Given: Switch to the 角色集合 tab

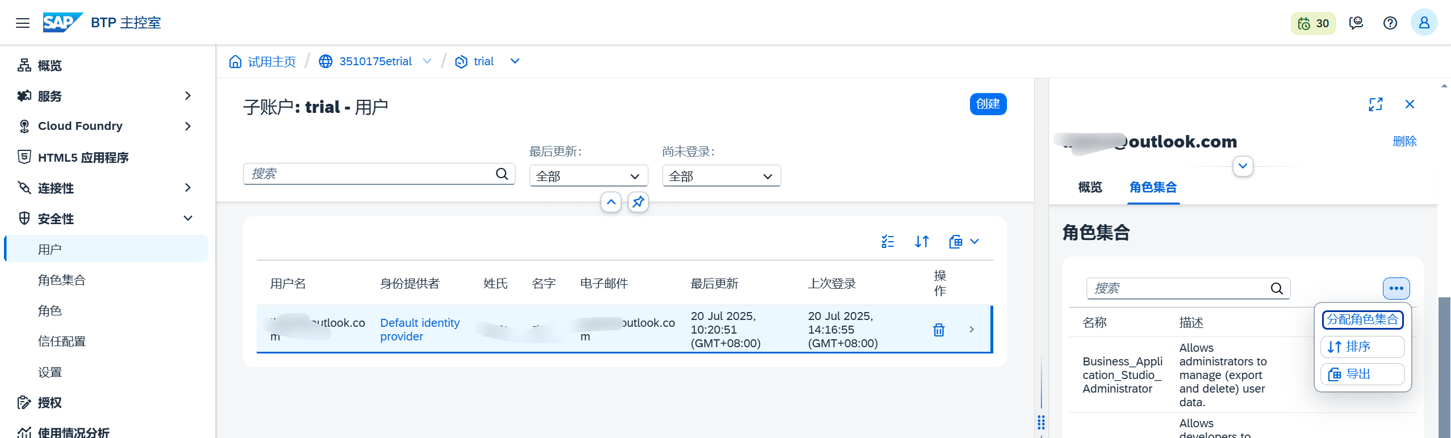Looking at the screenshot, I should click(x=1153, y=187).
